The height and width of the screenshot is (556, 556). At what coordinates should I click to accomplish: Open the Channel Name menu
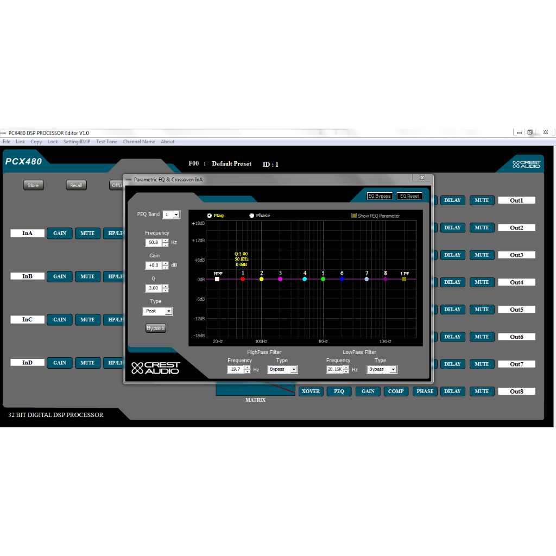coord(139,141)
